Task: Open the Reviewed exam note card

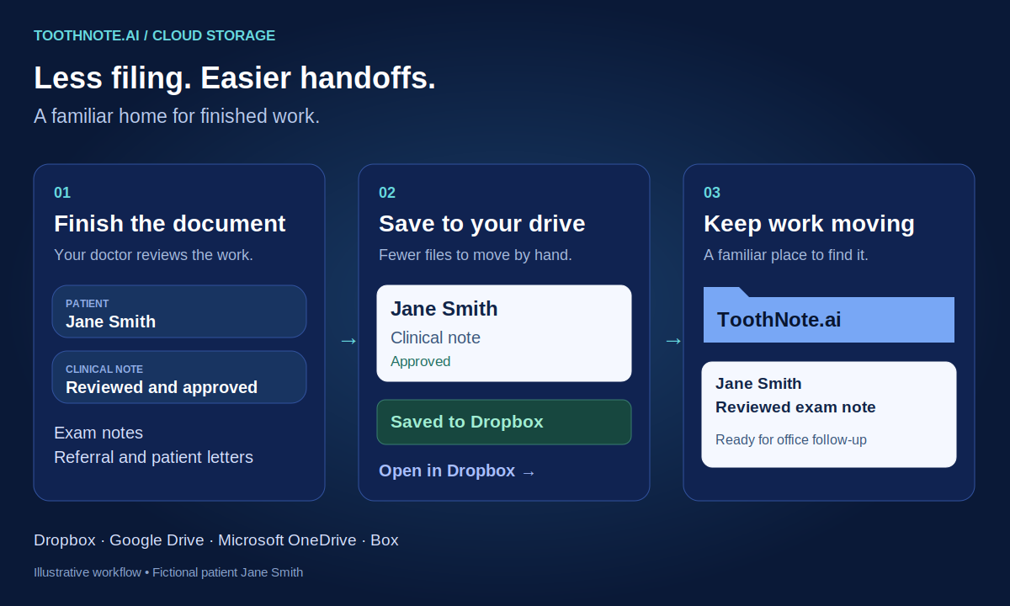Action: (x=829, y=414)
